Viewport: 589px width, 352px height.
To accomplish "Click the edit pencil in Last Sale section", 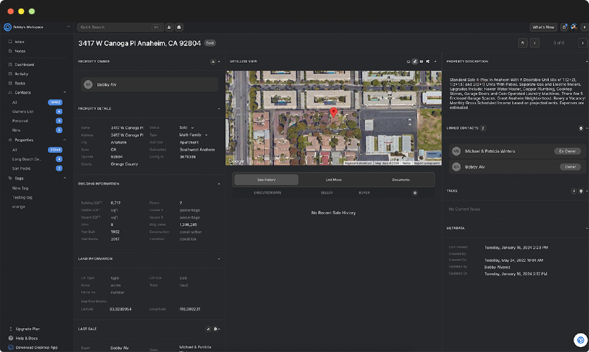I will (208, 329).
